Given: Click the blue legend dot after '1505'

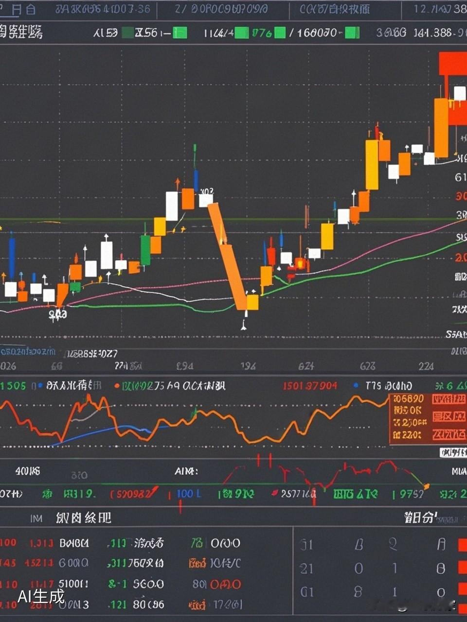Looking at the screenshot, I should click(x=40, y=386).
